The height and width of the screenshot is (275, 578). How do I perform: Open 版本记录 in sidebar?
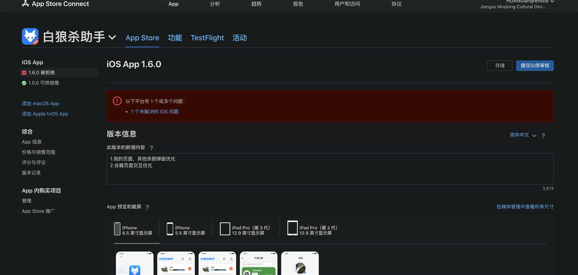click(31, 173)
